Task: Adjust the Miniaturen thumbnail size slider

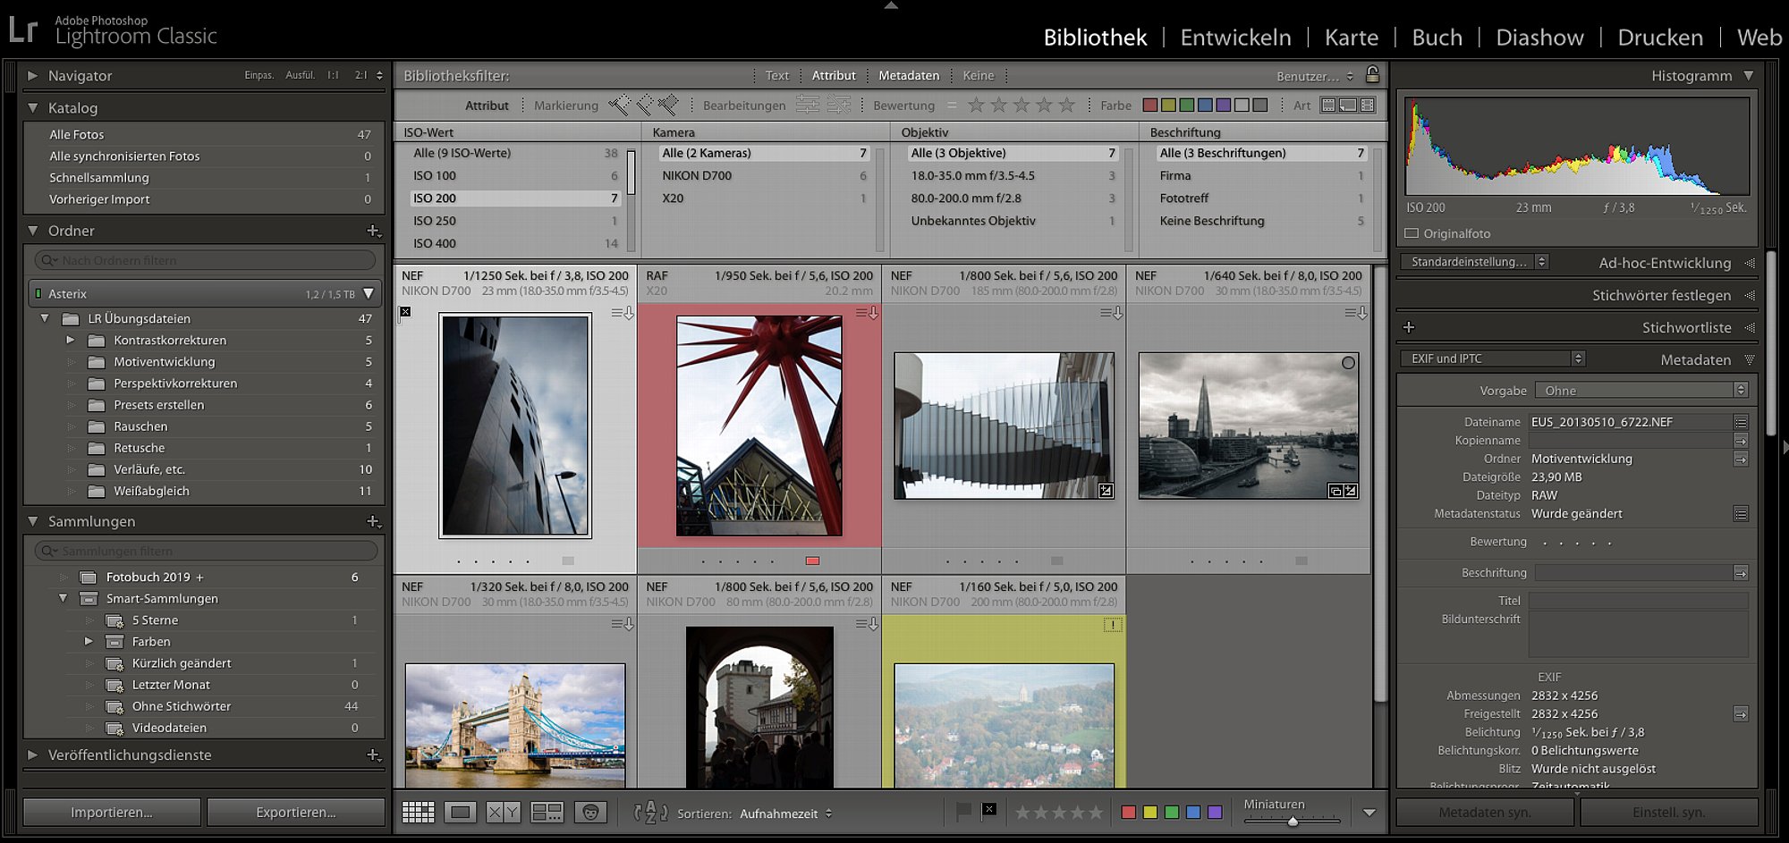Action: coord(1292,821)
